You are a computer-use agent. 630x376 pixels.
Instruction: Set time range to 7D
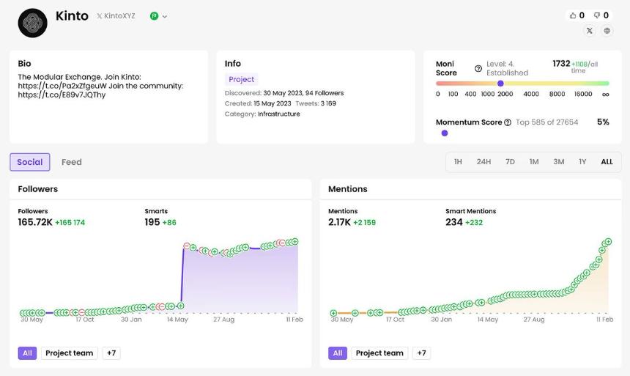[510, 162]
